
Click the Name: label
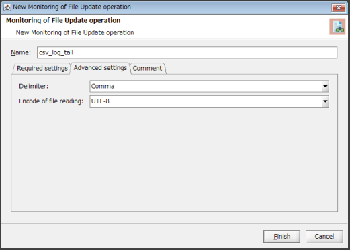21,52
